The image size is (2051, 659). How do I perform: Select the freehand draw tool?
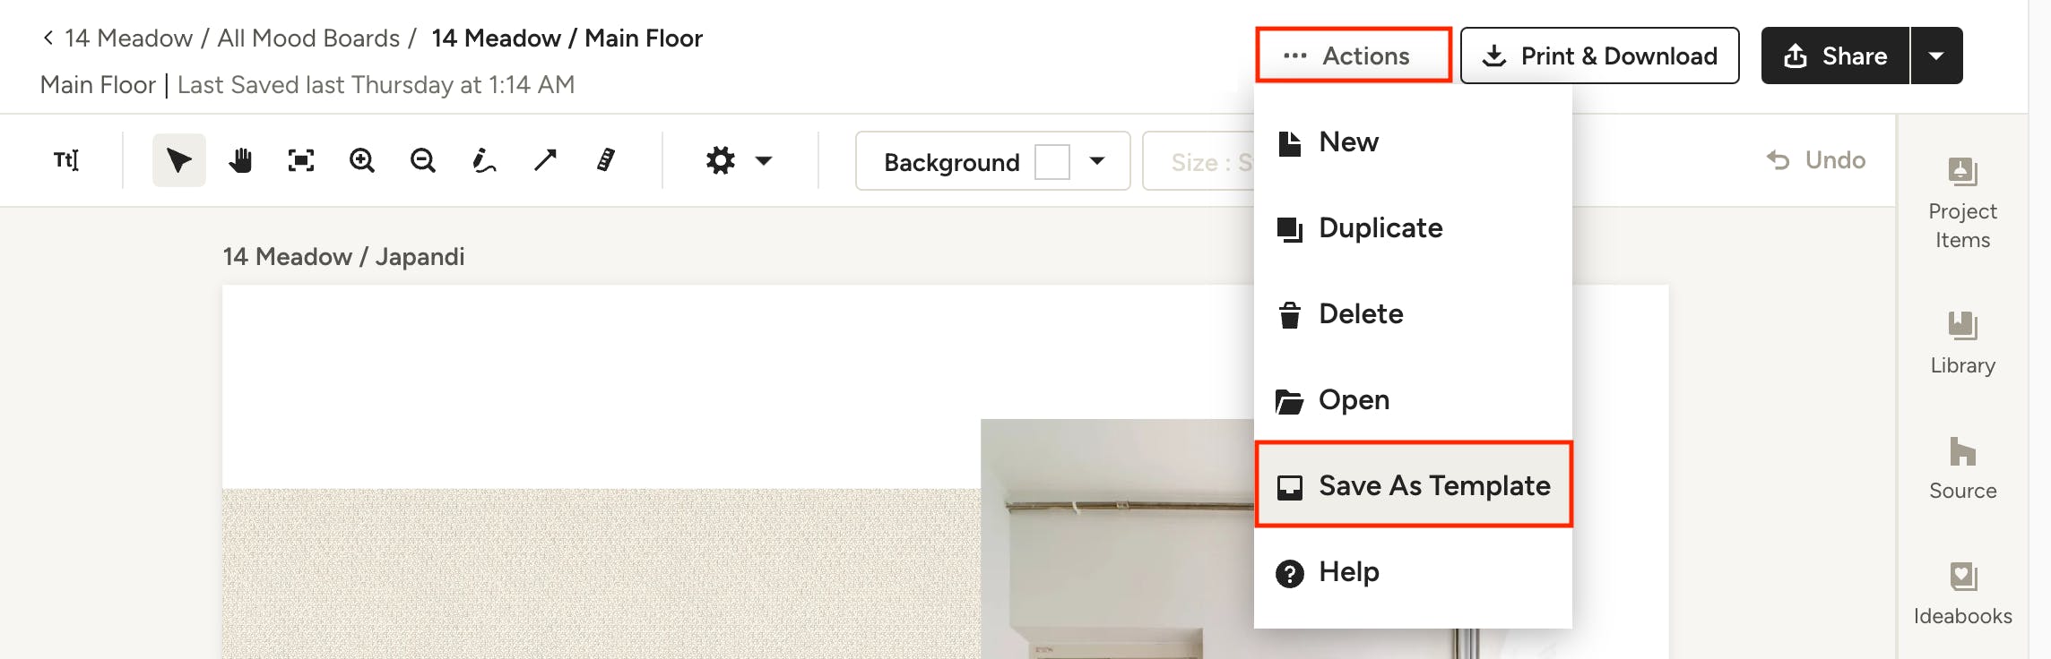click(484, 160)
